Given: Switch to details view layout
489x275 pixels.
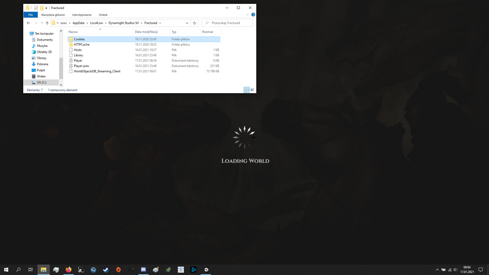Looking at the screenshot, I should tap(246, 90).
